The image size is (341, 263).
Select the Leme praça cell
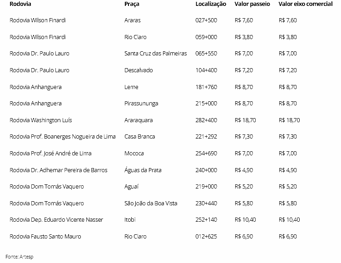tap(131, 87)
